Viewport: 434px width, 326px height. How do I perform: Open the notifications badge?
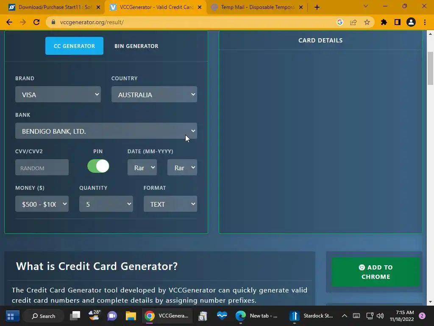tap(422, 316)
